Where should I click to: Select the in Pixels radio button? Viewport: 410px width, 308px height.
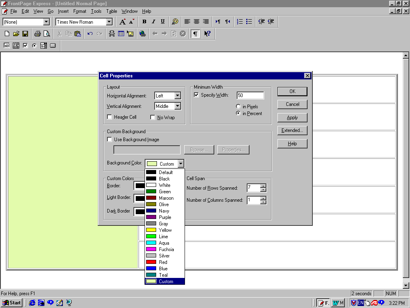click(x=239, y=107)
